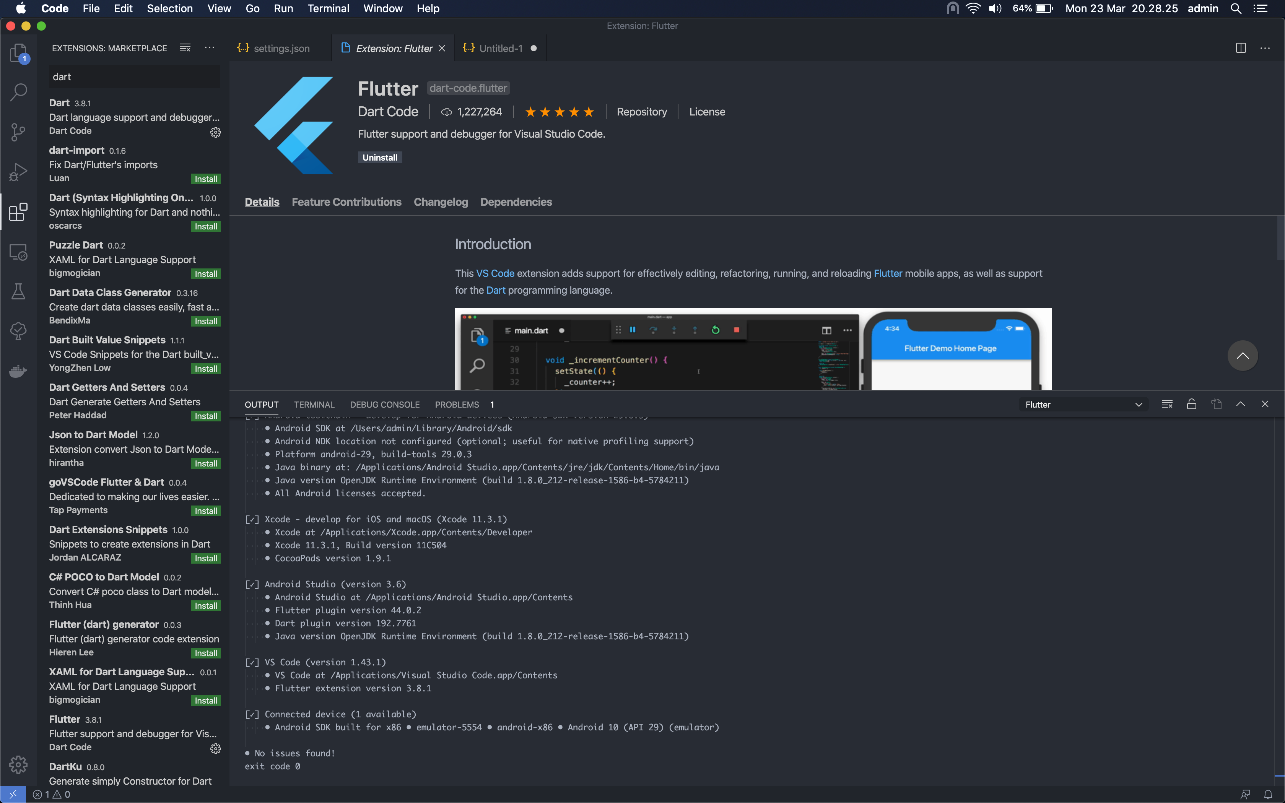Maximize the panel with chevron up
The height and width of the screenshot is (803, 1285).
(1240, 404)
